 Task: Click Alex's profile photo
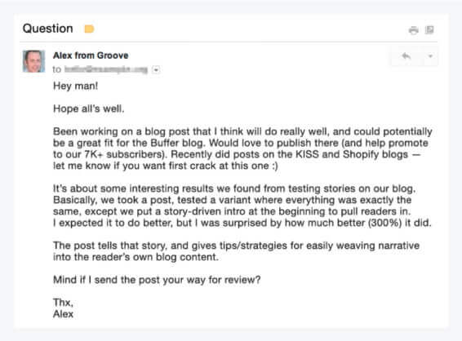tap(34, 61)
